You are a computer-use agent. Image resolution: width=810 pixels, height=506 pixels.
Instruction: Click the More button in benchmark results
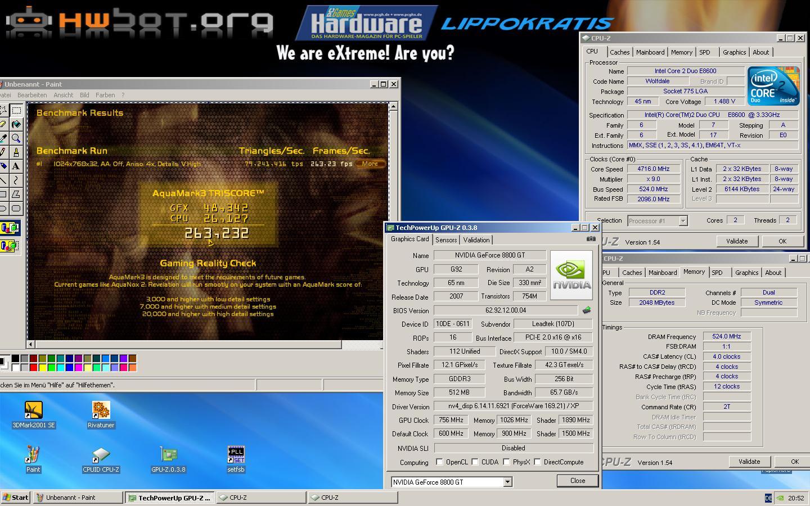pyautogui.click(x=370, y=164)
